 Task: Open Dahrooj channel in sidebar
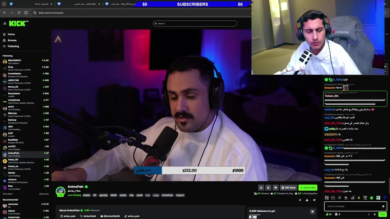25,121
